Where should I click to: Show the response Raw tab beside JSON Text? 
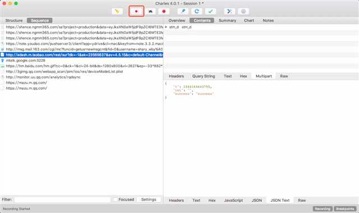[302, 200]
